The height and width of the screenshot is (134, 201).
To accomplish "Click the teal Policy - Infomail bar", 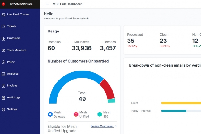I will click(174, 111).
